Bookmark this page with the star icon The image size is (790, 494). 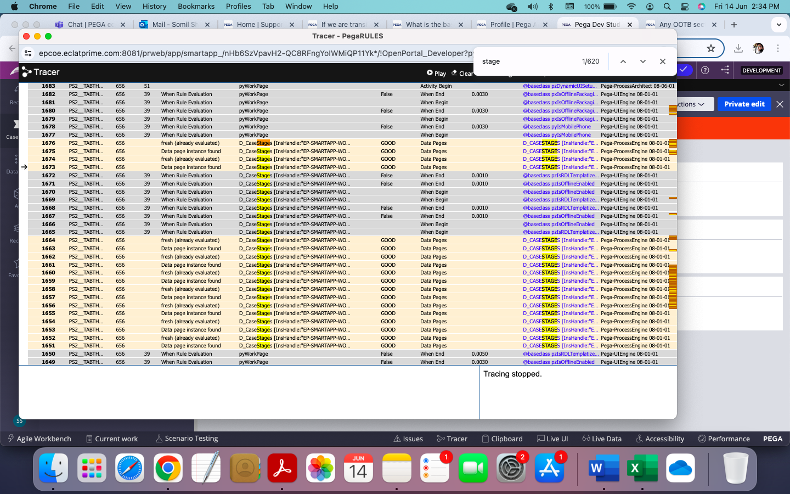tap(711, 48)
